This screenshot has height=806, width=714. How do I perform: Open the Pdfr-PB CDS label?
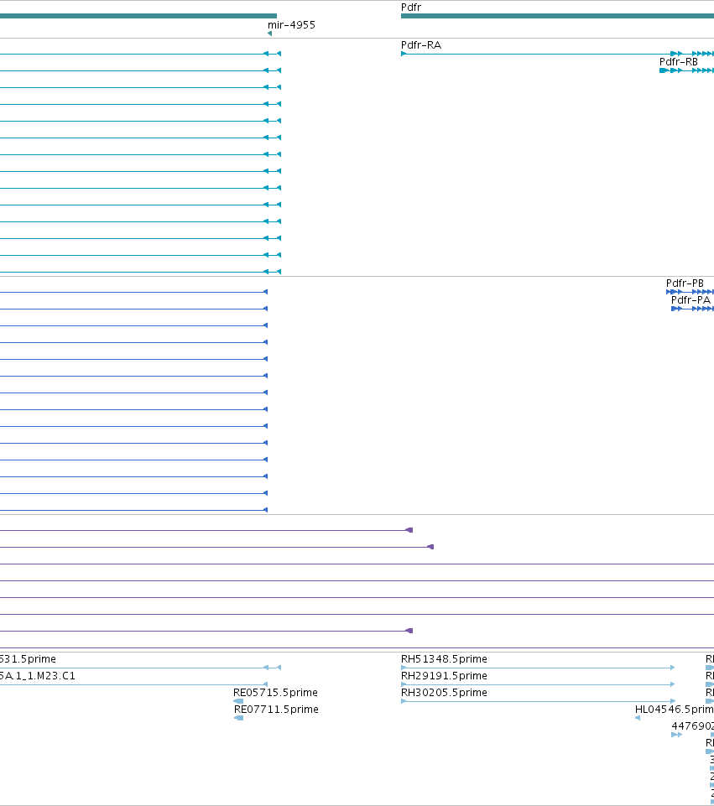685,283
